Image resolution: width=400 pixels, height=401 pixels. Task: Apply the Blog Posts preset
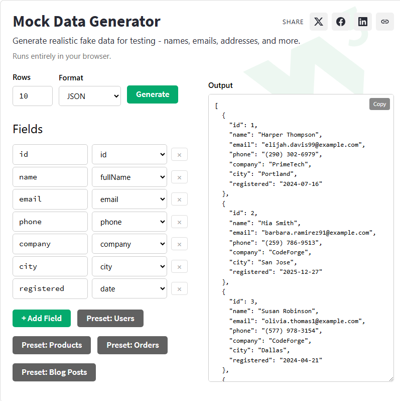point(54,372)
